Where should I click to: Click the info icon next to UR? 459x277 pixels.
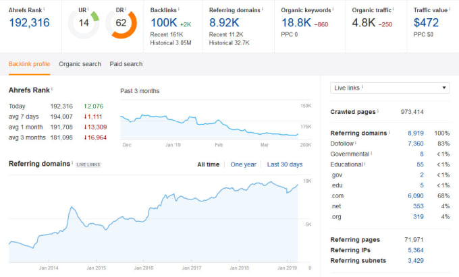pos(88,9)
